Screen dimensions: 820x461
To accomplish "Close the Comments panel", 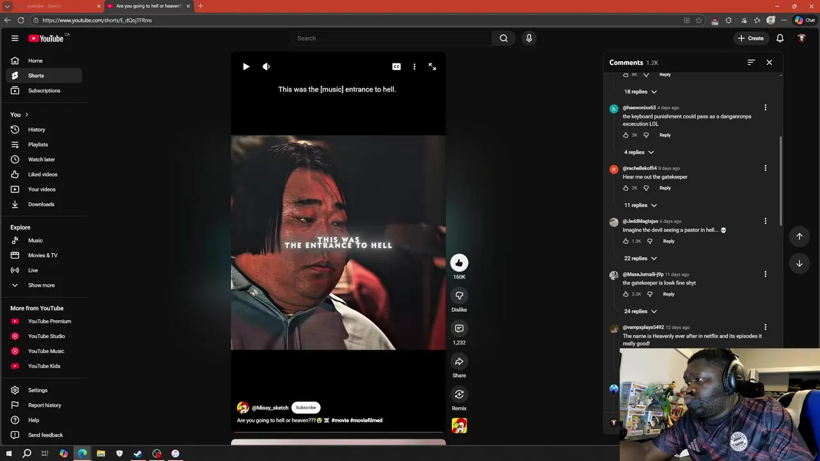I will point(769,63).
